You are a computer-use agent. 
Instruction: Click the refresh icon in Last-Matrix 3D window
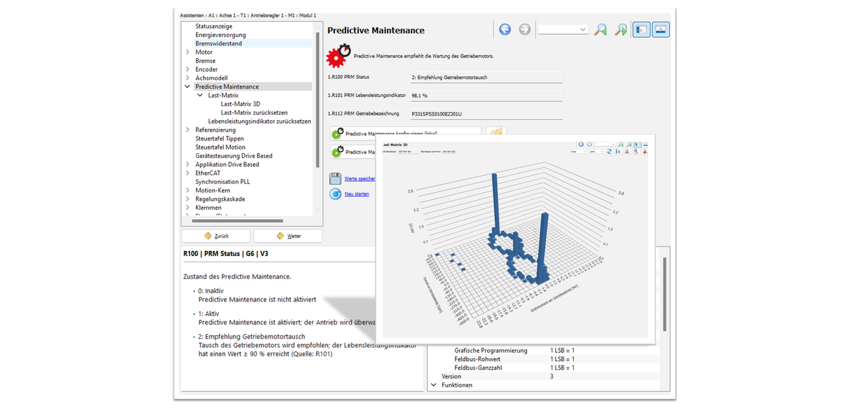click(x=610, y=152)
